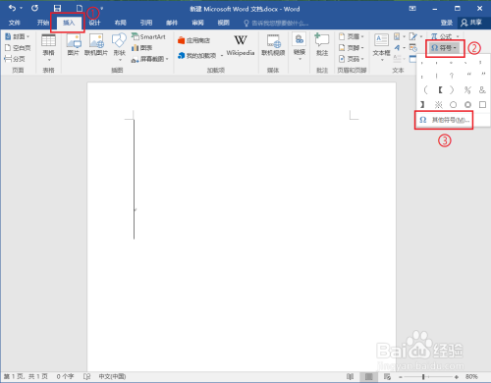The image size is (491, 383).
Task: Switch to Print Layout view
Action: [368, 376]
